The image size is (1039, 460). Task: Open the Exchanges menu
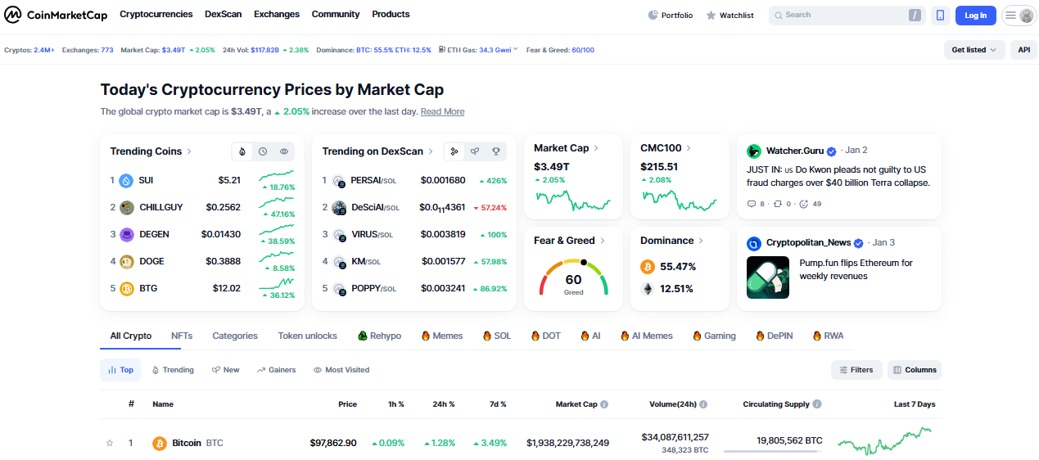pos(277,14)
